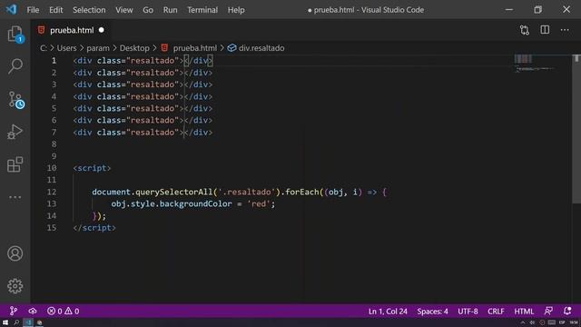Open the Run and Debug view
Viewport: 581px width, 327px height.
(x=15, y=132)
